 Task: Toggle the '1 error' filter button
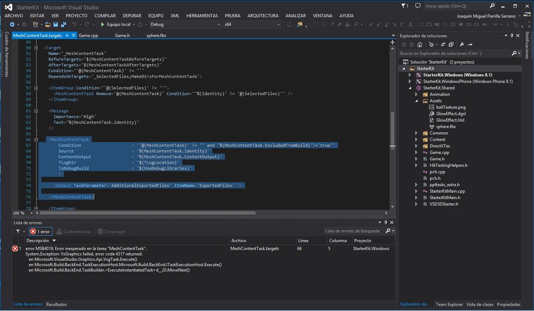tap(41, 232)
